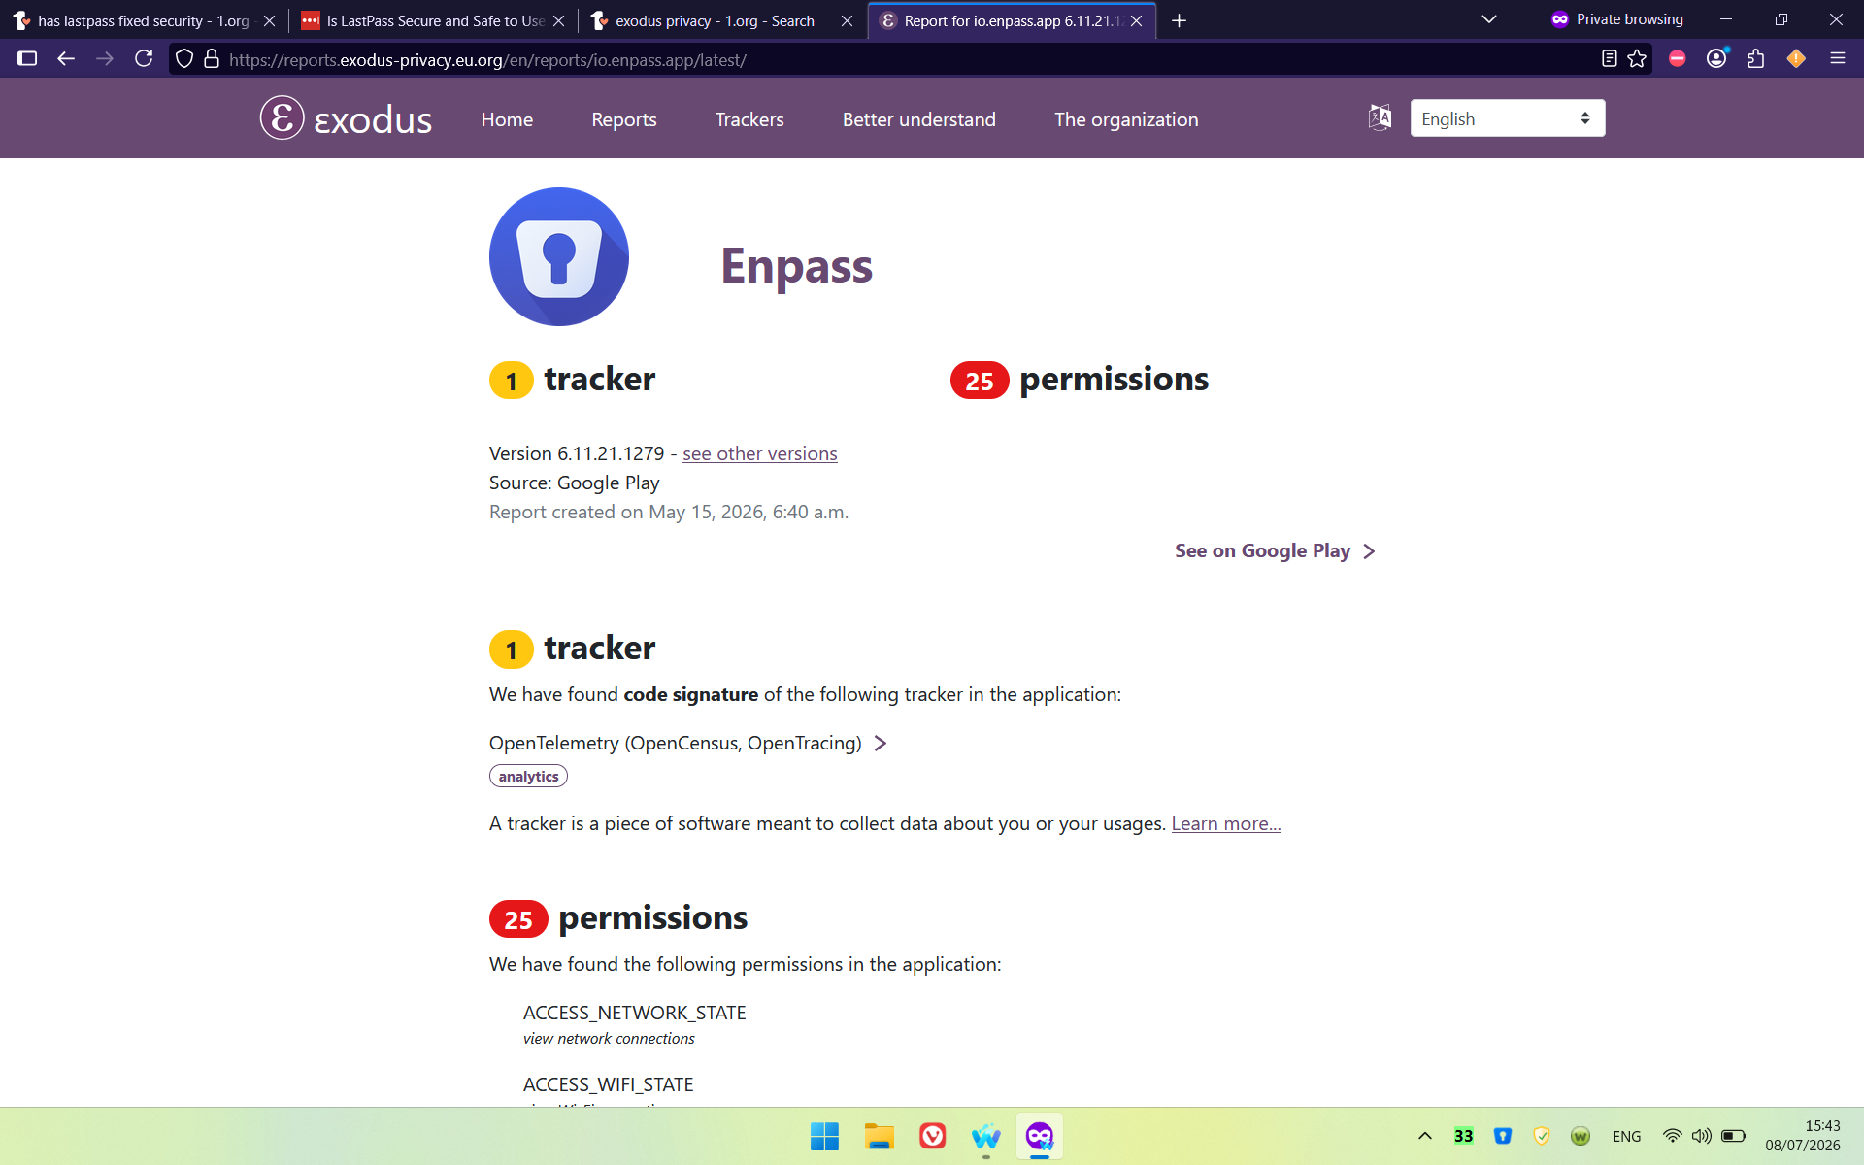This screenshot has height=1165, width=1864.
Task: Open the yellow security shield tray icon
Action: click(x=1541, y=1136)
